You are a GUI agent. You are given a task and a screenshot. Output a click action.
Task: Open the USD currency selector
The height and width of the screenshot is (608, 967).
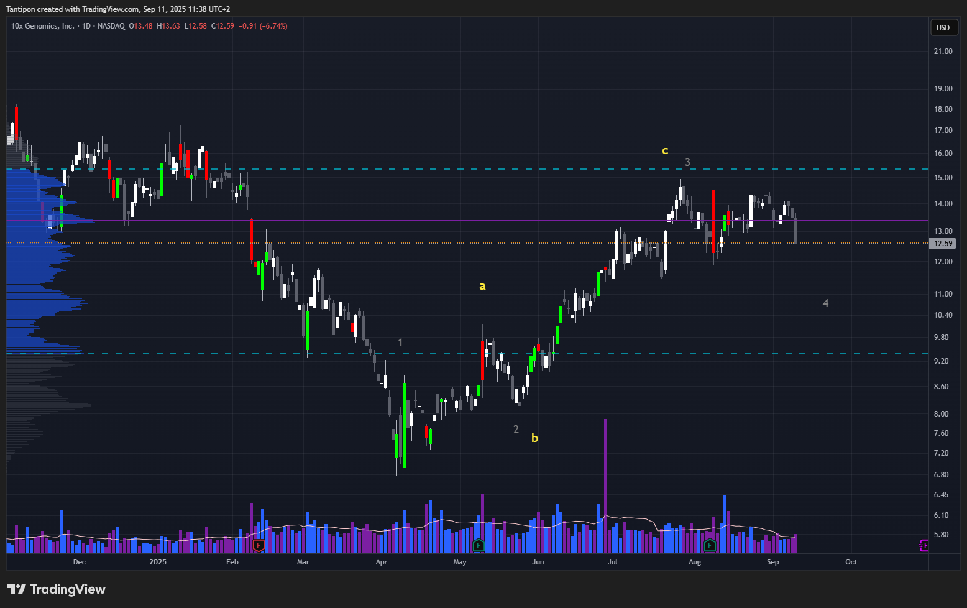pos(943,27)
